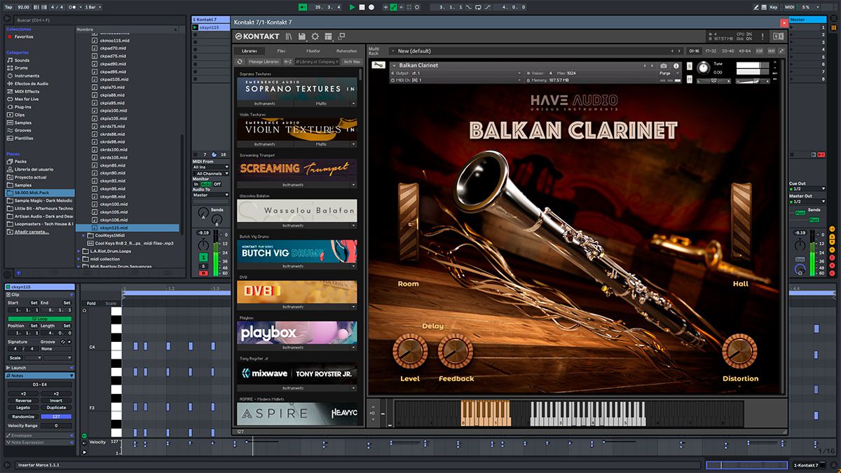Switch to the Libraries tab in Kontakt
Image resolution: width=841 pixels, height=473 pixels.
[x=249, y=51]
